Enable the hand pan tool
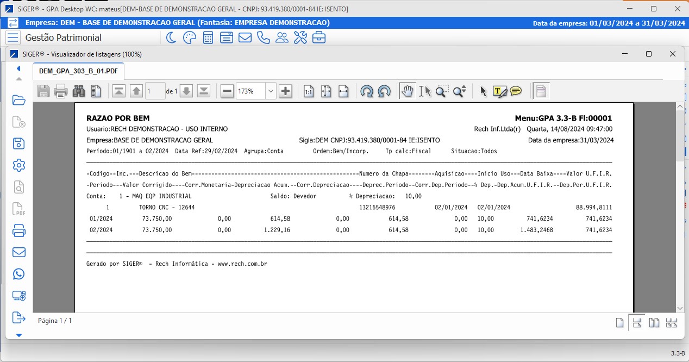689x362 pixels. pos(406,91)
